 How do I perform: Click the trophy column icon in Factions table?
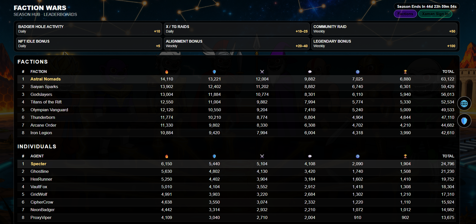coord(405,72)
